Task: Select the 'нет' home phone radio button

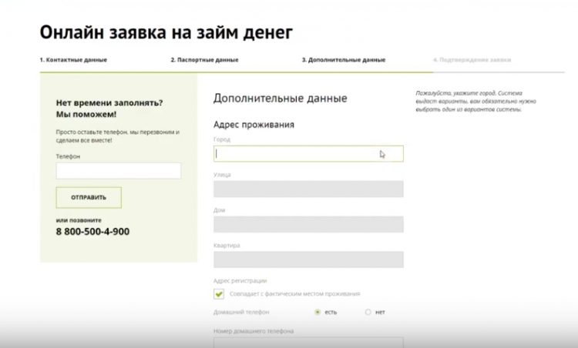Action: (368, 312)
